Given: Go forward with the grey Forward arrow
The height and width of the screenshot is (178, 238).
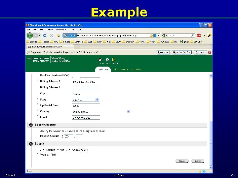Looking at the screenshot, I should click(x=35, y=35).
